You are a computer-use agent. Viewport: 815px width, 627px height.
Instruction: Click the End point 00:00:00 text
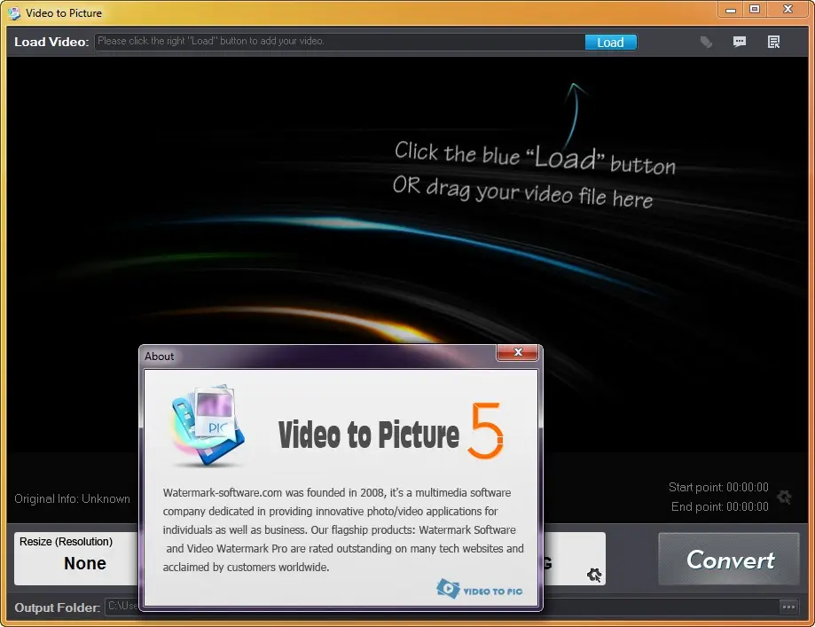(x=719, y=506)
